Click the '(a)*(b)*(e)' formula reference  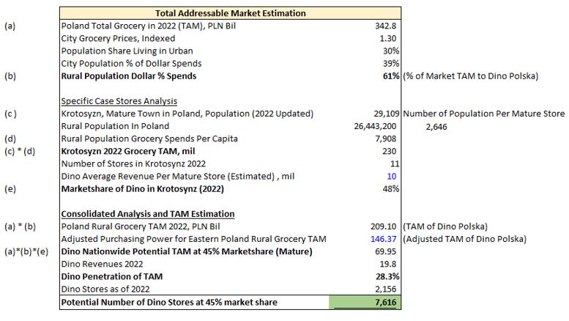(x=26, y=251)
